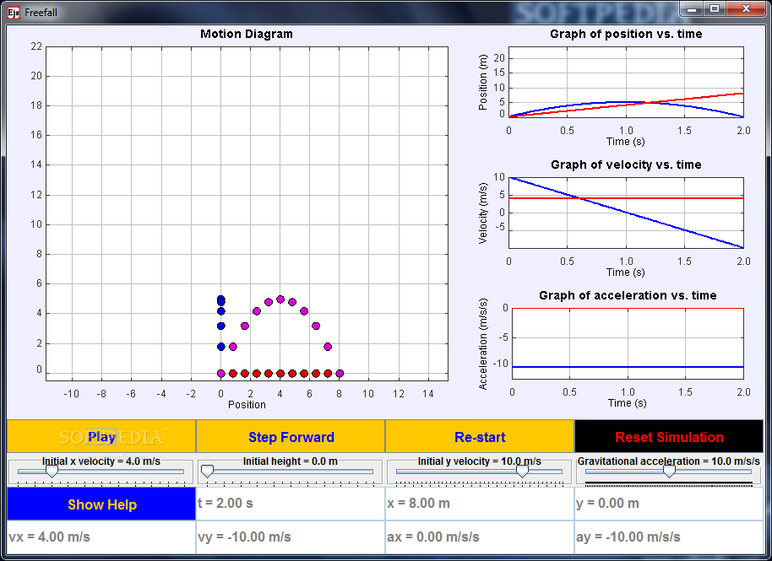Image resolution: width=772 pixels, height=561 pixels.
Task: Click the Re-start button
Action: (x=480, y=437)
